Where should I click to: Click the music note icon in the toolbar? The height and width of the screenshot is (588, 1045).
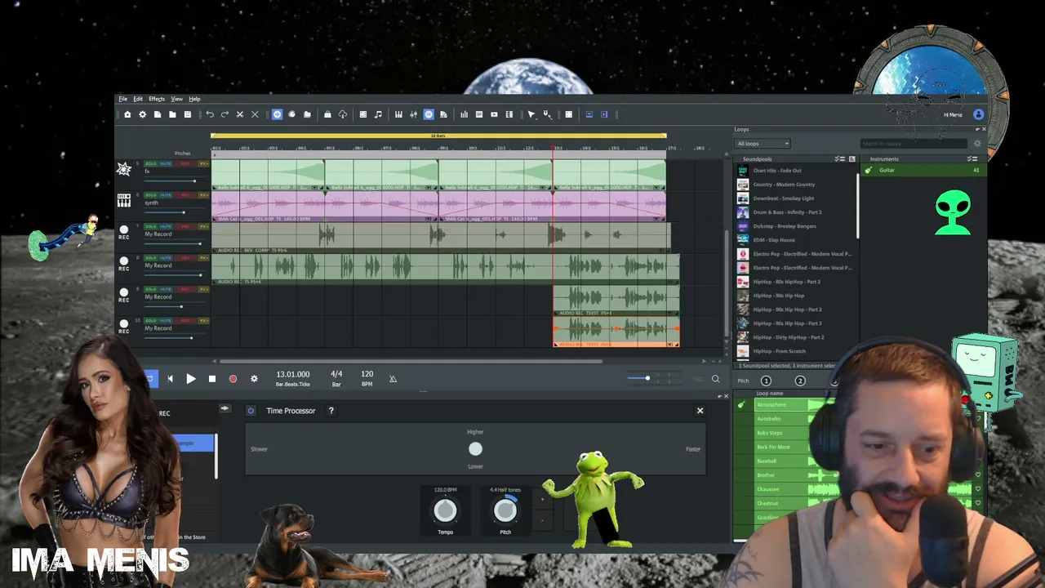pyautogui.click(x=378, y=114)
